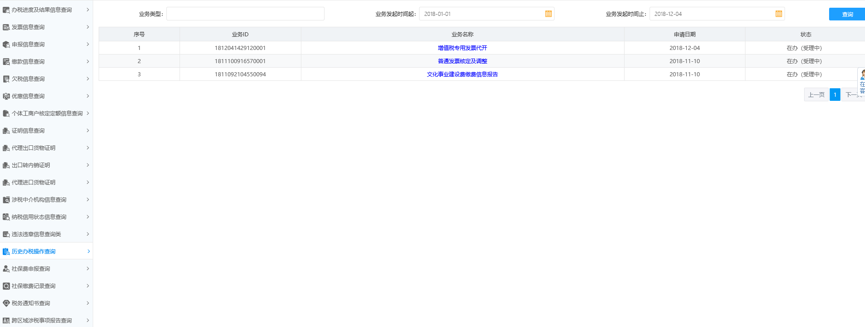Screen dimensions: 865x327
Task: Open the start date calendar picker icon
Action: coord(548,14)
